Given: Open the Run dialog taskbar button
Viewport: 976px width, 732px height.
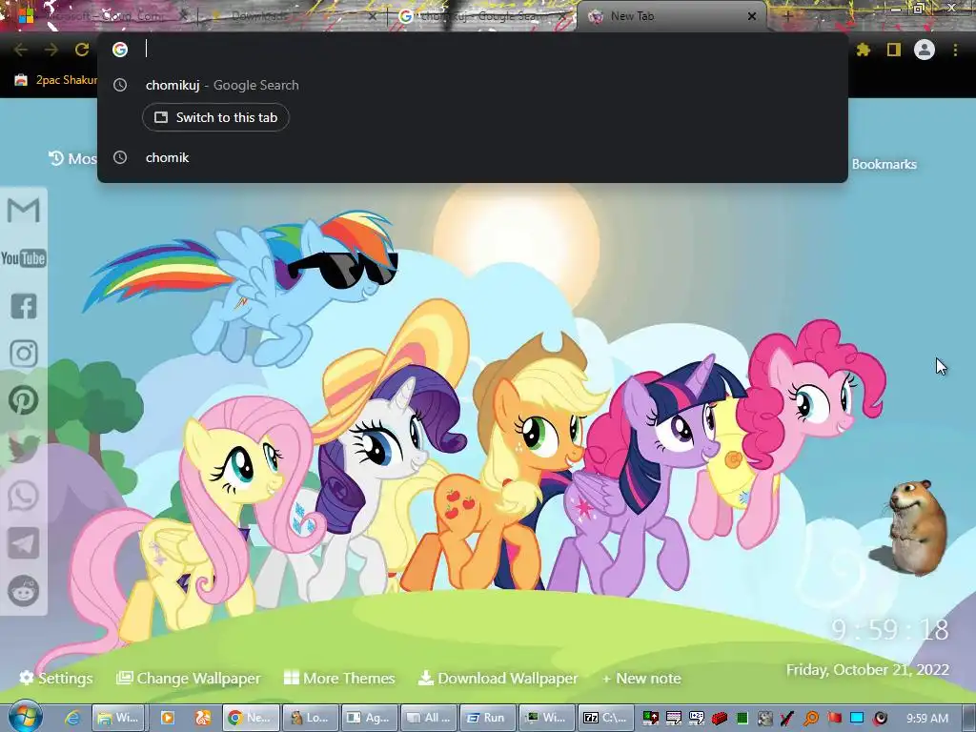Looking at the screenshot, I should coord(488,718).
